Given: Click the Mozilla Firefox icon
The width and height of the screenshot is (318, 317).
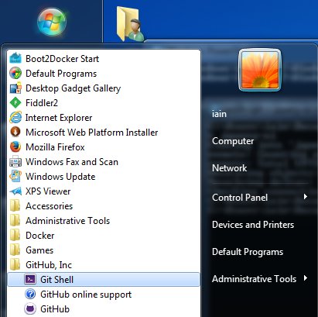Looking at the screenshot, I should [x=15, y=147].
